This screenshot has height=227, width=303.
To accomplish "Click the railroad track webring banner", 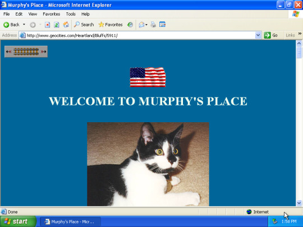I will [x=26, y=52].
